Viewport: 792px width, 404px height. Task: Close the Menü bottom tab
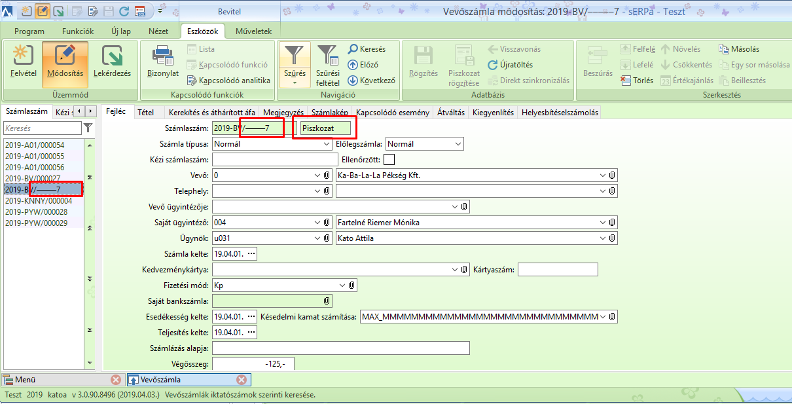click(116, 379)
